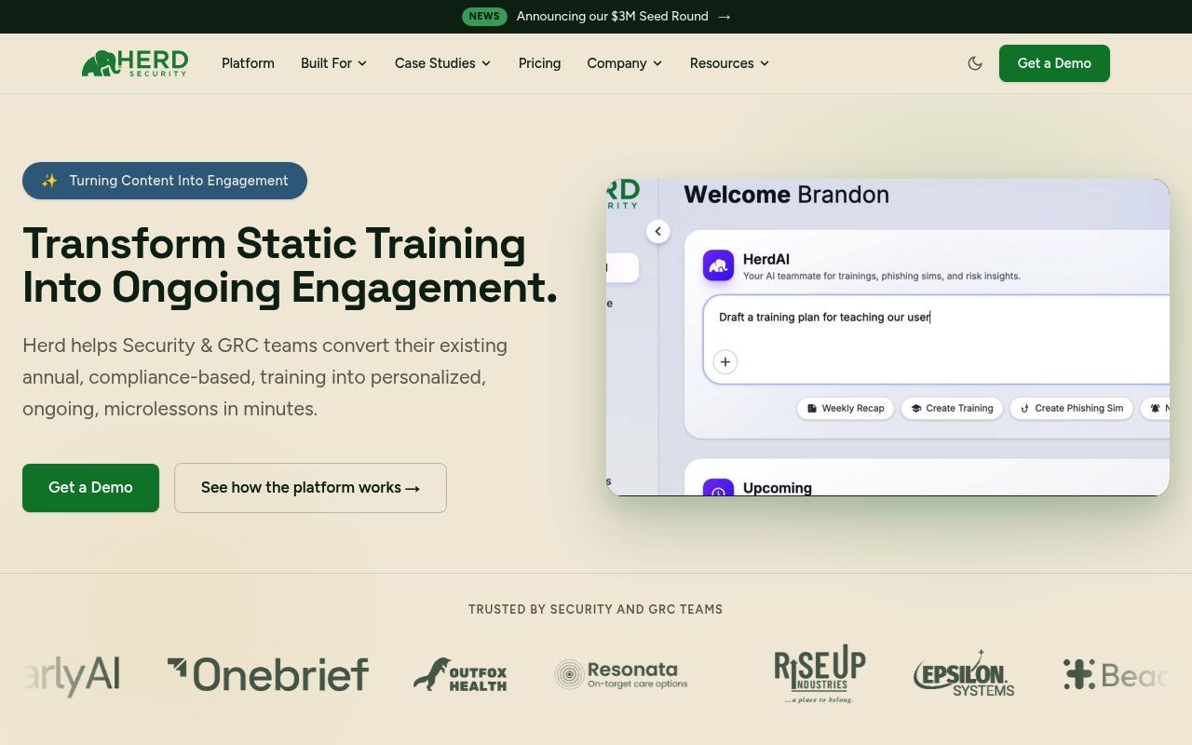Expand the Case Studies dropdown
Image resolution: width=1192 pixels, height=745 pixels.
(443, 63)
